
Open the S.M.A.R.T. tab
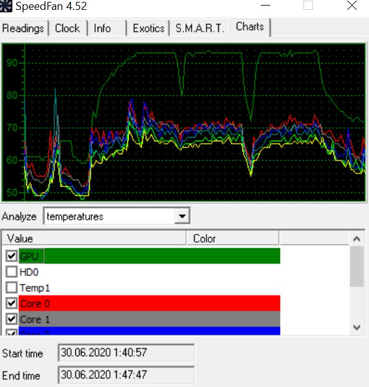[200, 28]
